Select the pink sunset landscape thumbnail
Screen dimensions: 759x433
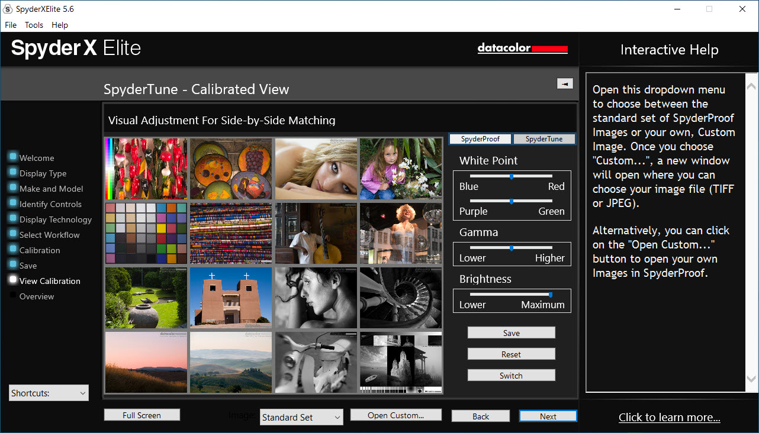pos(146,362)
